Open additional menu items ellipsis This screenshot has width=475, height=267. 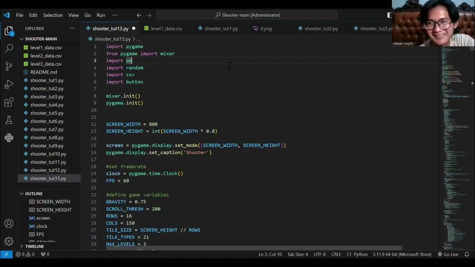[x=115, y=15]
